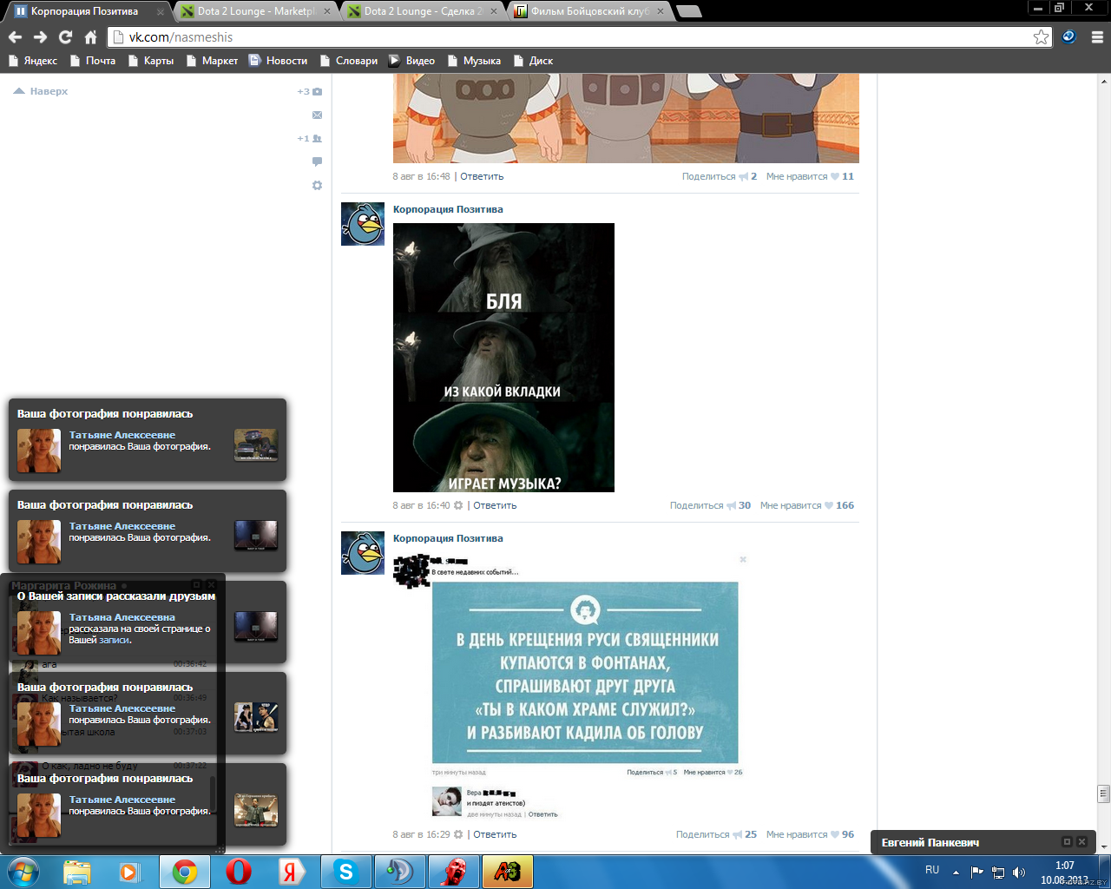Screen dimensions: 1111x889
Task: Show hidden system tray icons
Action: click(x=956, y=872)
